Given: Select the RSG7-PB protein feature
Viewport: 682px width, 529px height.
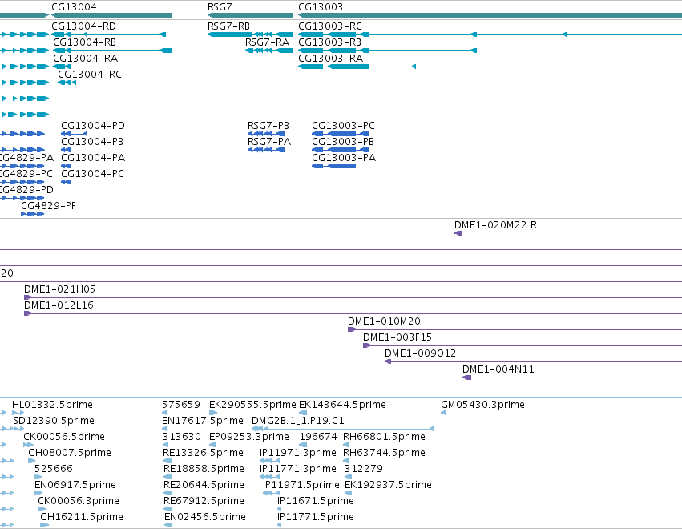Looking at the screenshot, I should [x=267, y=134].
